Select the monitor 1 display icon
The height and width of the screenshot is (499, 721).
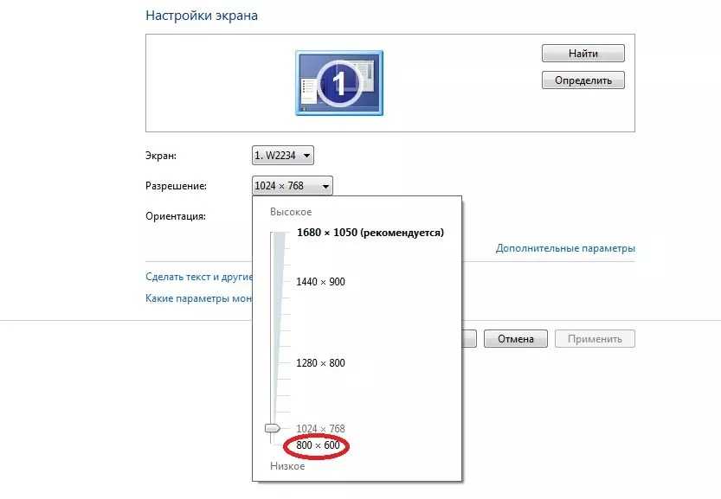point(339,82)
